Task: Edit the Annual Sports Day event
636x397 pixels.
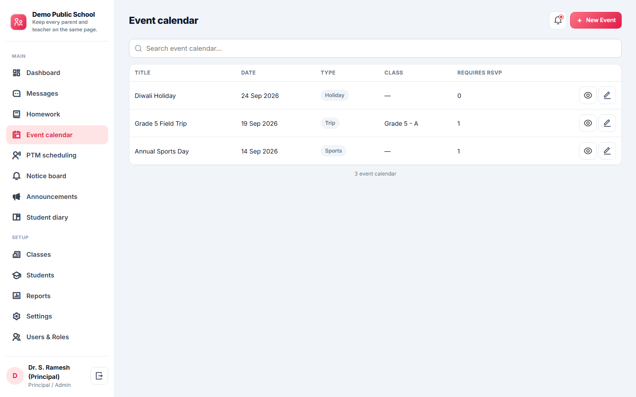Action: 607,151
